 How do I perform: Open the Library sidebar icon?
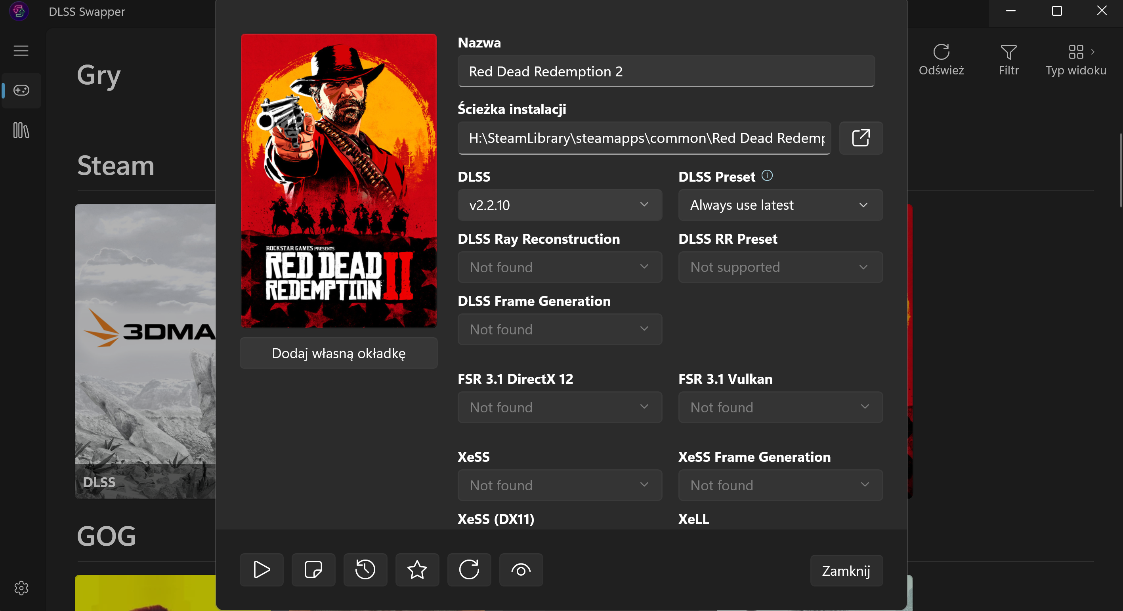pyautogui.click(x=21, y=130)
